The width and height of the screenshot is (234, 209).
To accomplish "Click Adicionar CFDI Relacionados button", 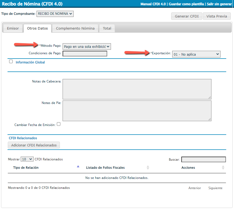I will coord(34,145).
